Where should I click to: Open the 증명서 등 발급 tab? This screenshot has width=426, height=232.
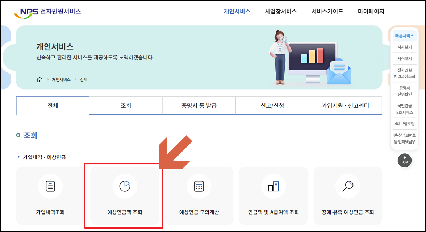199,105
